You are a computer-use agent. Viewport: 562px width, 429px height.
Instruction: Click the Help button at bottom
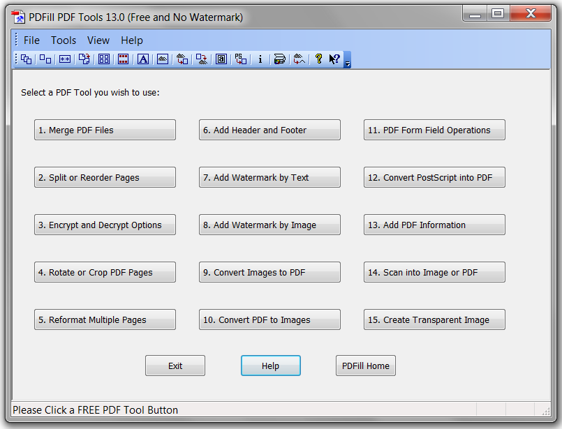point(271,366)
